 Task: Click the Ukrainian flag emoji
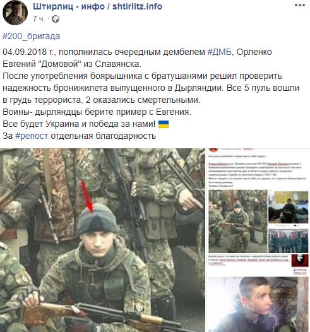tap(164, 124)
